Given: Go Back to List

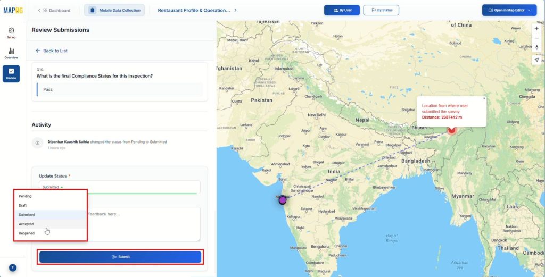Looking at the screenshot, I should tap(52, 51).
